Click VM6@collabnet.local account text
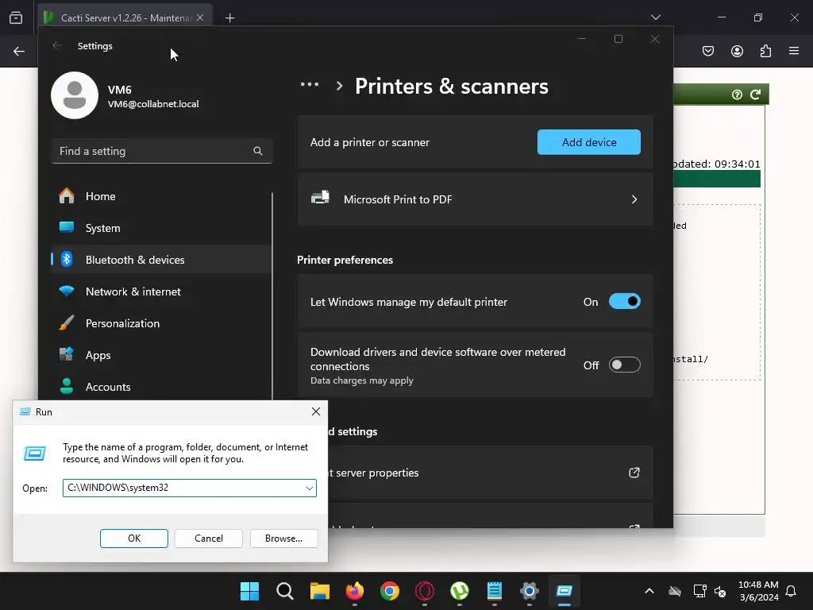Viewport: 813px width, 610px height. 153,104
